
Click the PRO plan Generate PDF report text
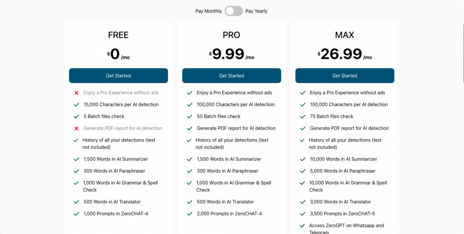(x=236, y=128)
